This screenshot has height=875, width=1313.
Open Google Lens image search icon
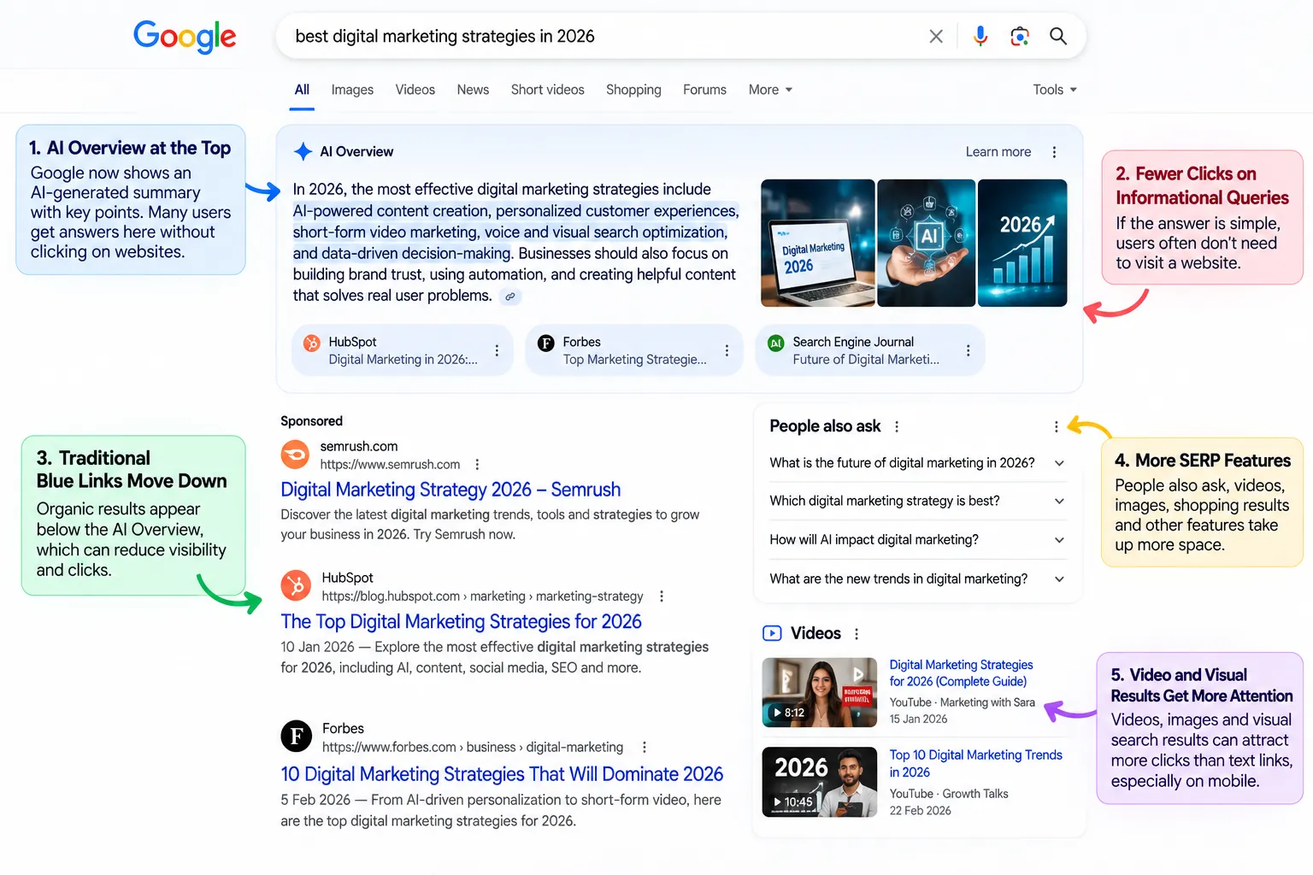(1019, 36)
